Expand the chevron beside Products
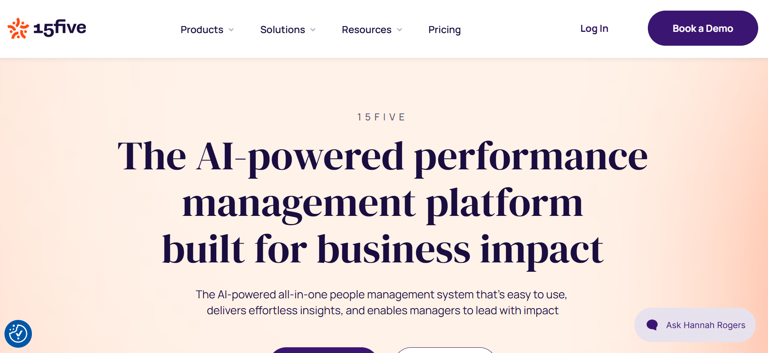The width and height of the screenshot is (768, 353). (x=231, y=30)
